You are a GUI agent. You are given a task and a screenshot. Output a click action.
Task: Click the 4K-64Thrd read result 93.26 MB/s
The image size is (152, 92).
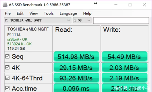click(76, 78)
